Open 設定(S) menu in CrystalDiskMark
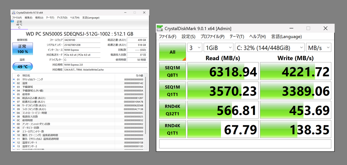The width and height of the screenshot is (347, 165). 189,37
